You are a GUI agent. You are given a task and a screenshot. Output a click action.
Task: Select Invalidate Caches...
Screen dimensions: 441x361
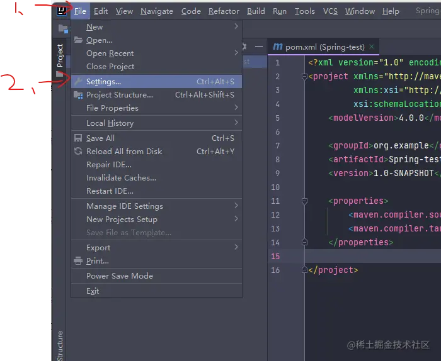coord(156,178)
